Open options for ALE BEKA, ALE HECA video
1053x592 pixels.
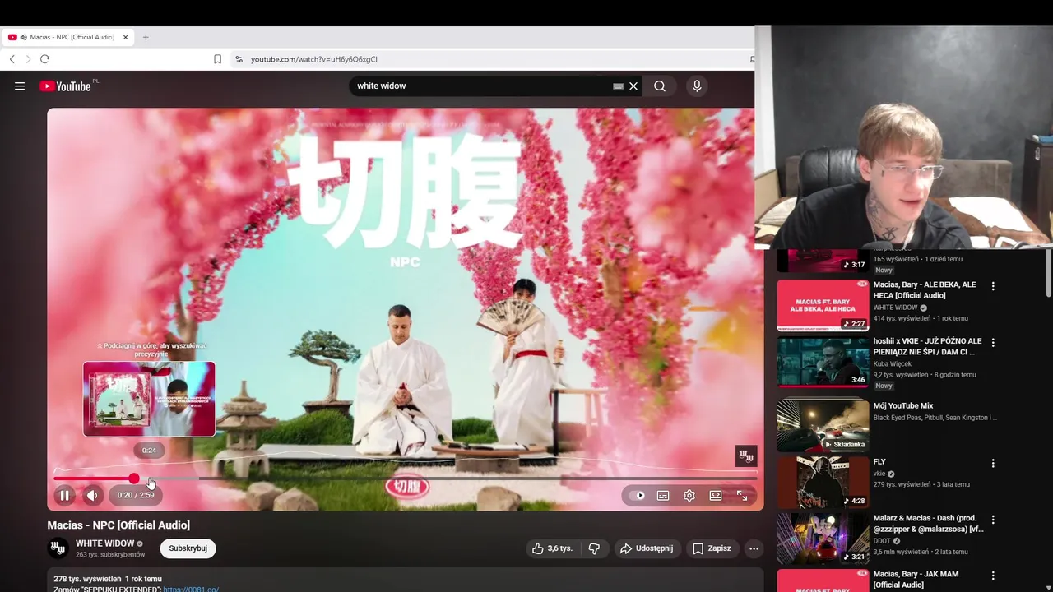[993, 286]
